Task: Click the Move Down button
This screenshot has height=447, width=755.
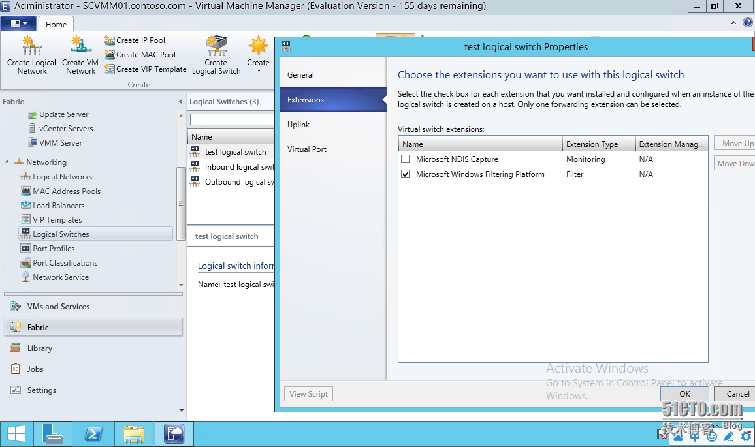Action: (x=735, y=164)
